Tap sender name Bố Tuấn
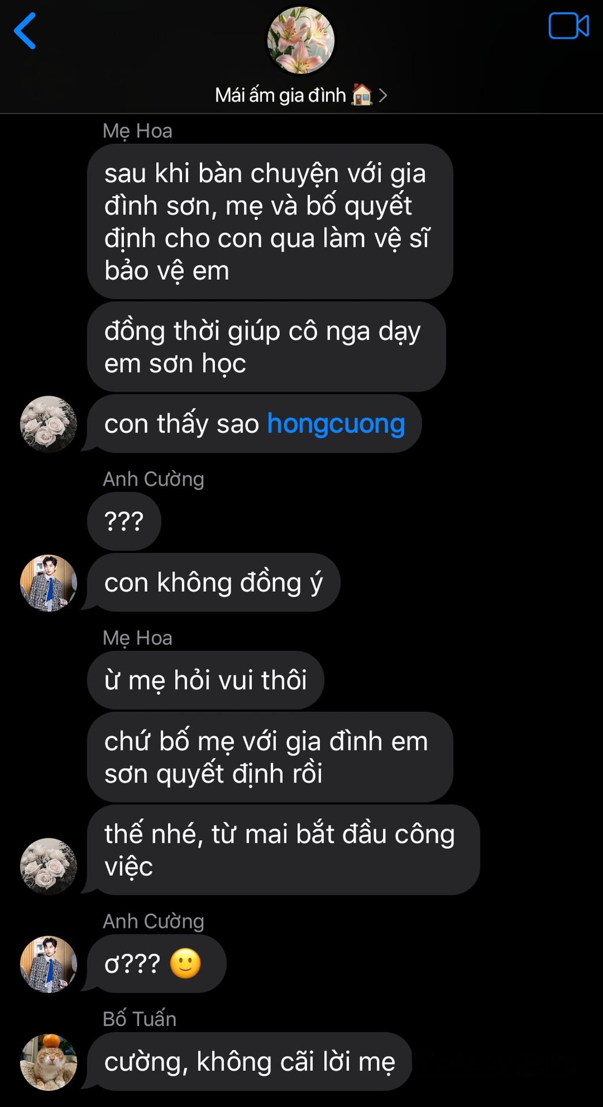Screen dimensions: 603x1107 (139, 1019)
